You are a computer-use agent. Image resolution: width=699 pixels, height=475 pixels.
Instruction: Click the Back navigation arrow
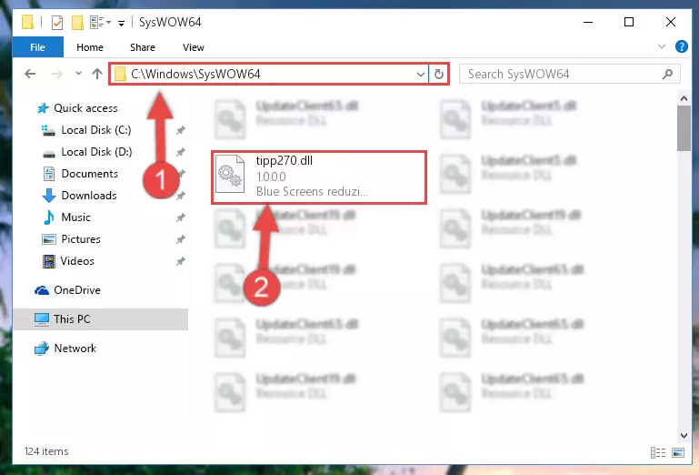30,74
